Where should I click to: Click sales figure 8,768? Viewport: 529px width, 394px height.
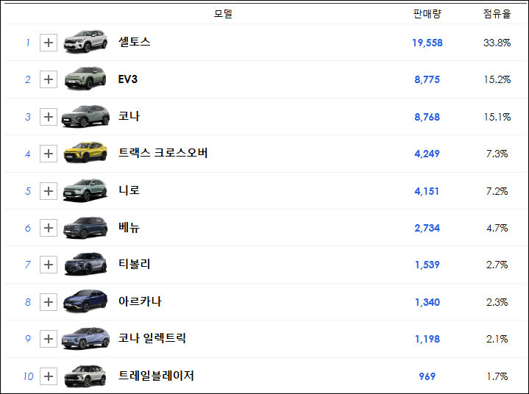[427, 117]
